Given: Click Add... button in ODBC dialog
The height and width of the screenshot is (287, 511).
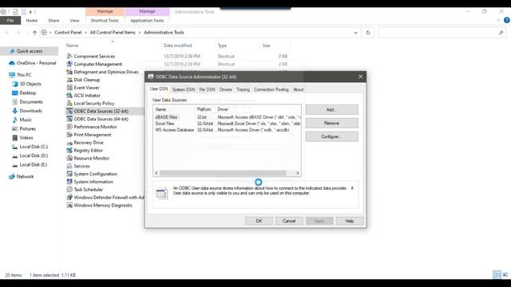Looking at the screenshot, I should point(332,110).
